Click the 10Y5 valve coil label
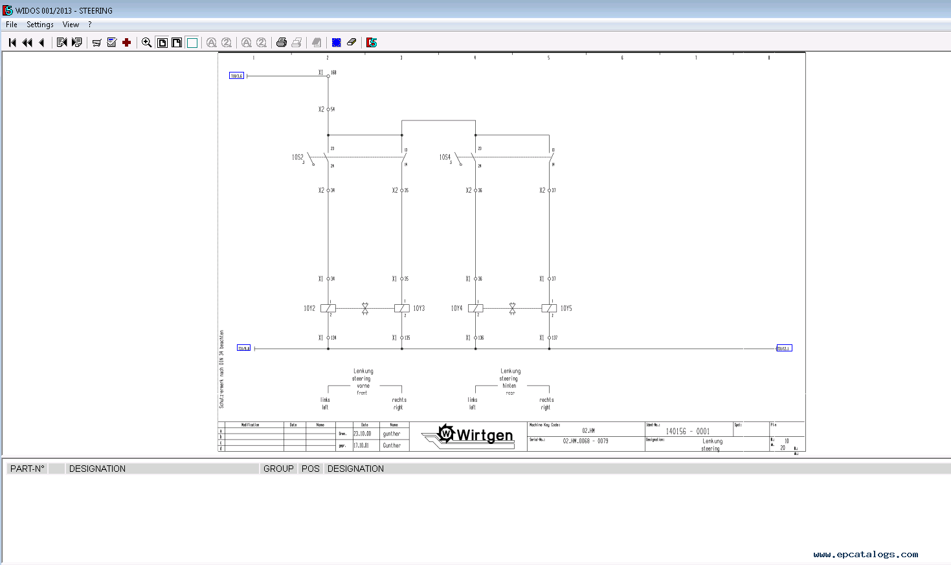The image size is (951, 565). click(x=566, y=309)
